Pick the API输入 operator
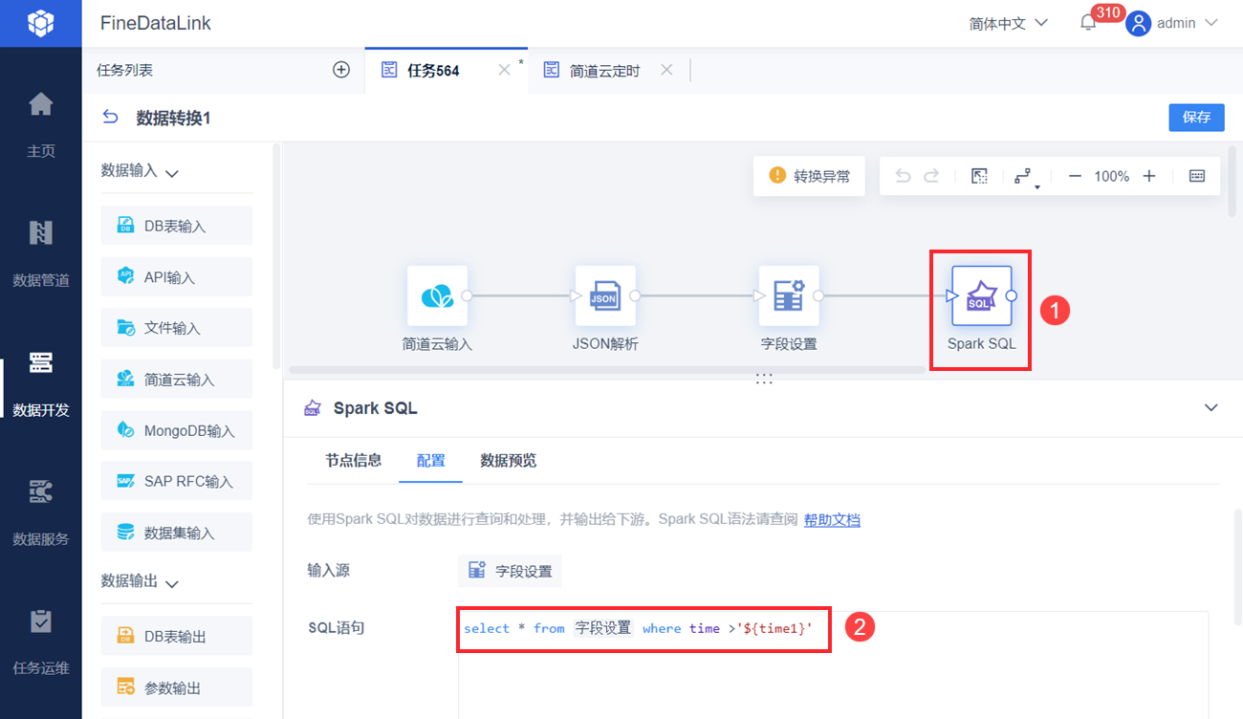Viewport: 1243px width, 719px height. (177, 276)
